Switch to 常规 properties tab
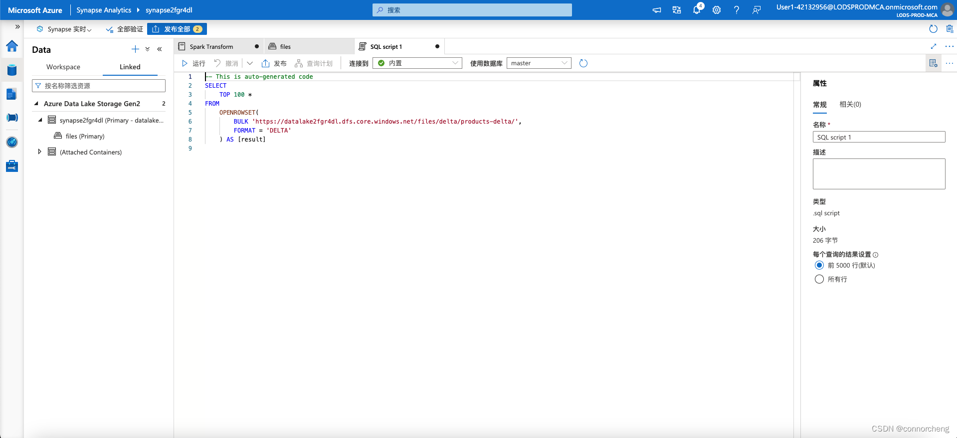Screen dimensions: 957x438 tap(820, 104)
